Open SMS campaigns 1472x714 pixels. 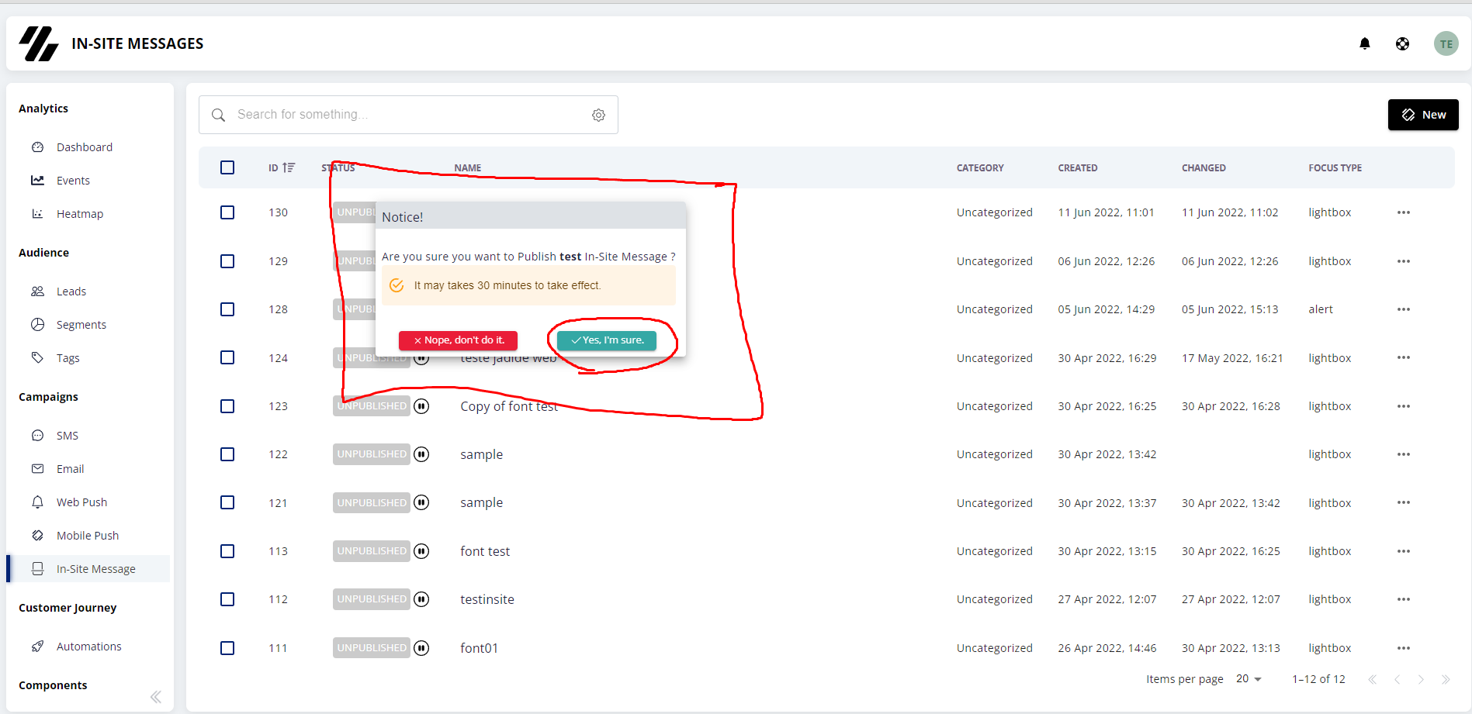click(68, 436)
